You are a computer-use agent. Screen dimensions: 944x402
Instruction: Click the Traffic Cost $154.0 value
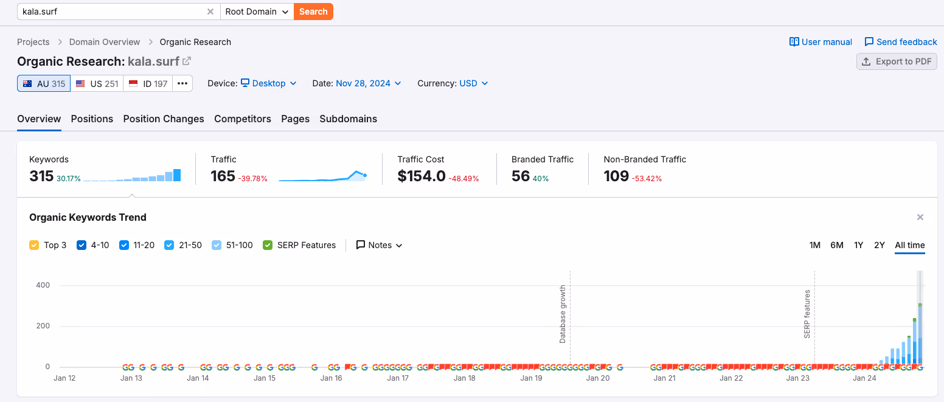pyautogui.click(x=422, y=176)
